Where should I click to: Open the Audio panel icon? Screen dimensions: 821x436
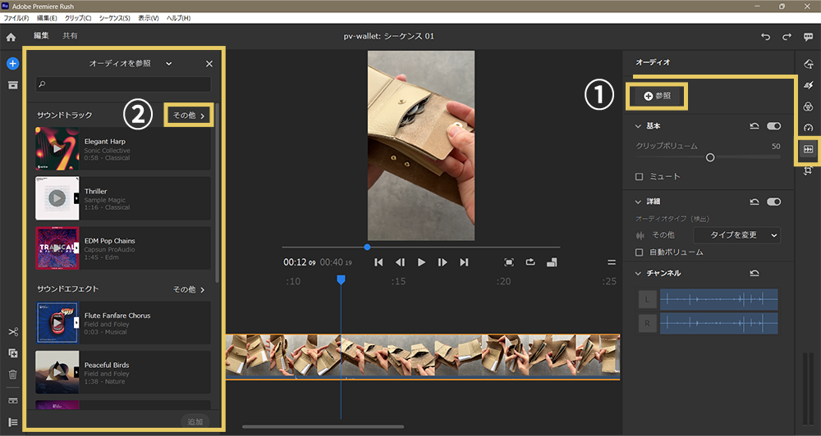tap(808, 149)
